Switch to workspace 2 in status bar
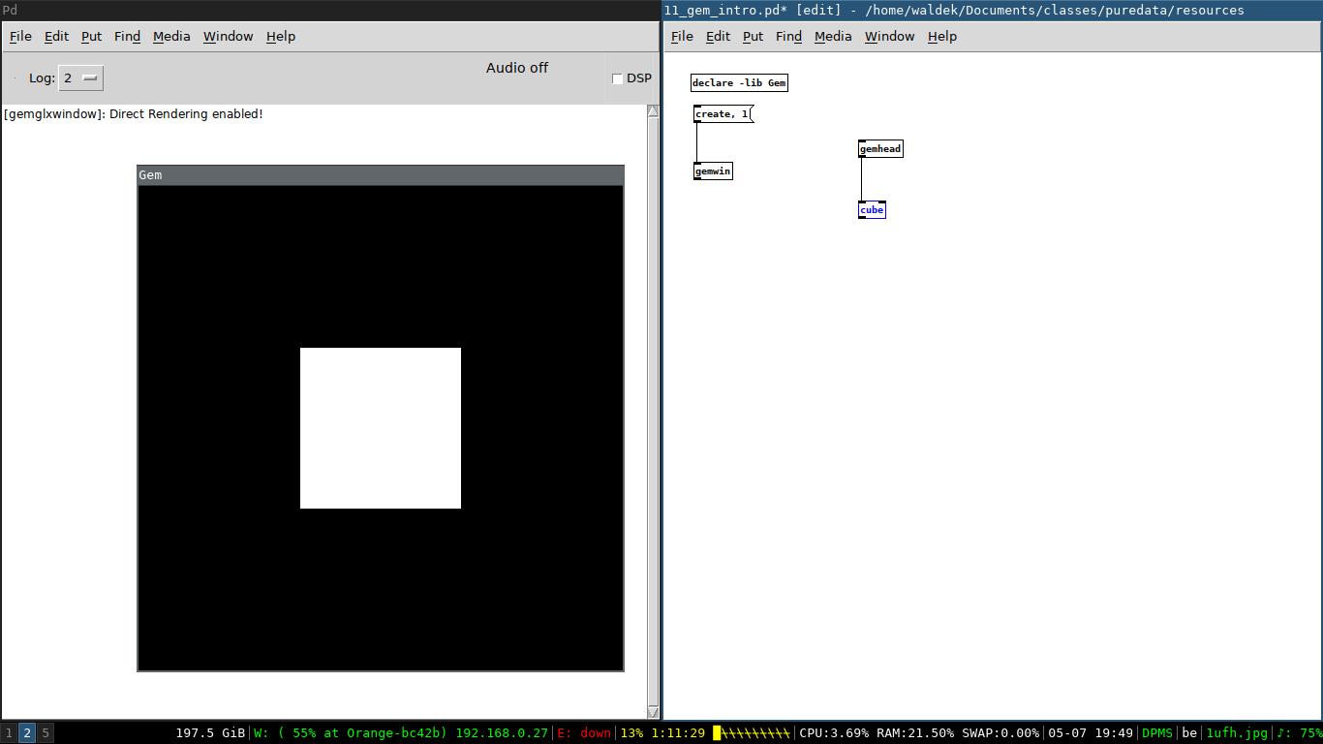1323x744 pixels. [27, 733]
